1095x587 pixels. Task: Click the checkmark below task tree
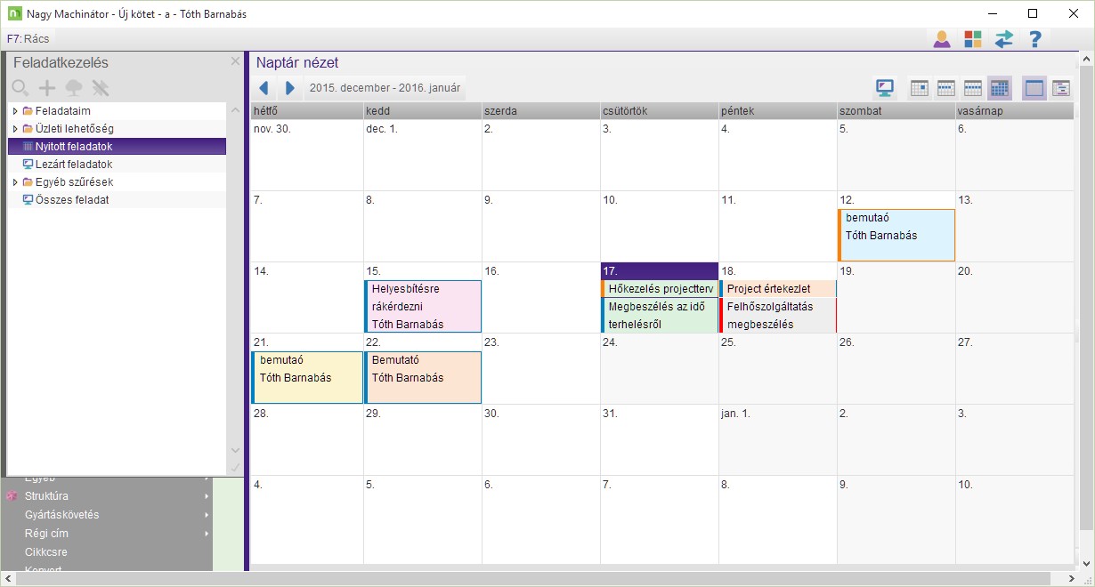[235, 467]
